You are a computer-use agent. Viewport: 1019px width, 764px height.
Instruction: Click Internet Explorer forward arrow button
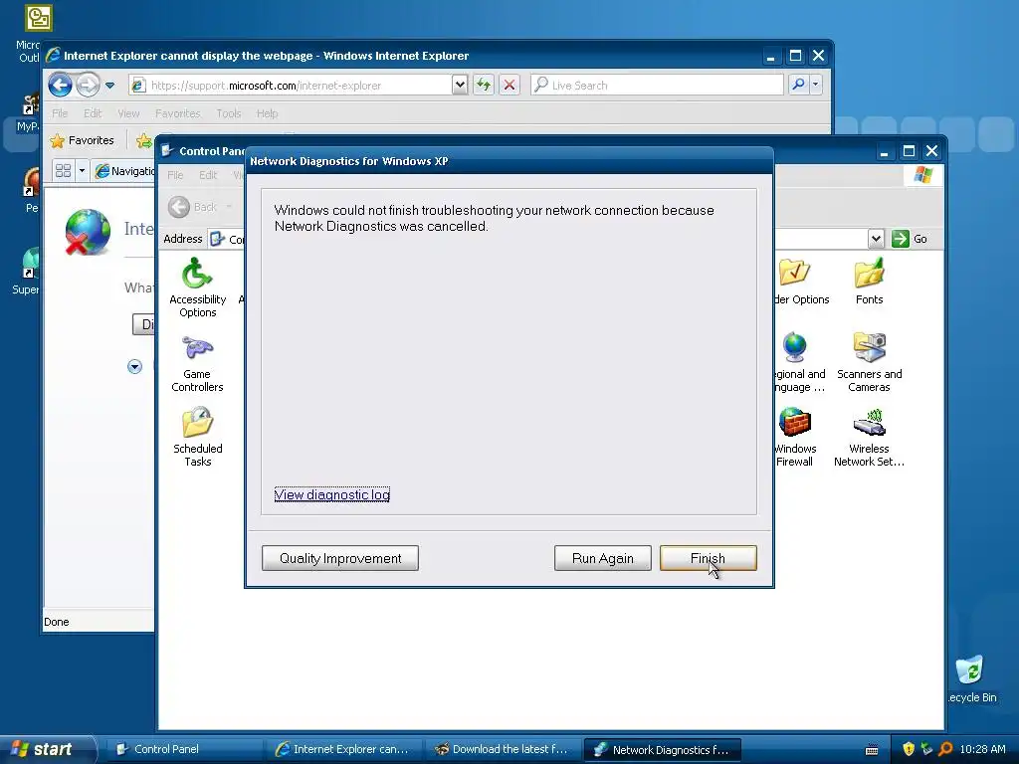[88, 85]
